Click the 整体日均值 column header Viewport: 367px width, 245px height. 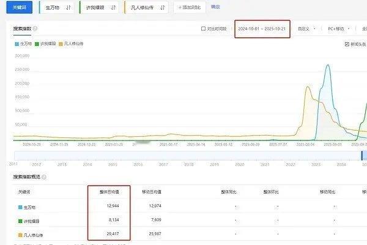[x=109, y=192]
